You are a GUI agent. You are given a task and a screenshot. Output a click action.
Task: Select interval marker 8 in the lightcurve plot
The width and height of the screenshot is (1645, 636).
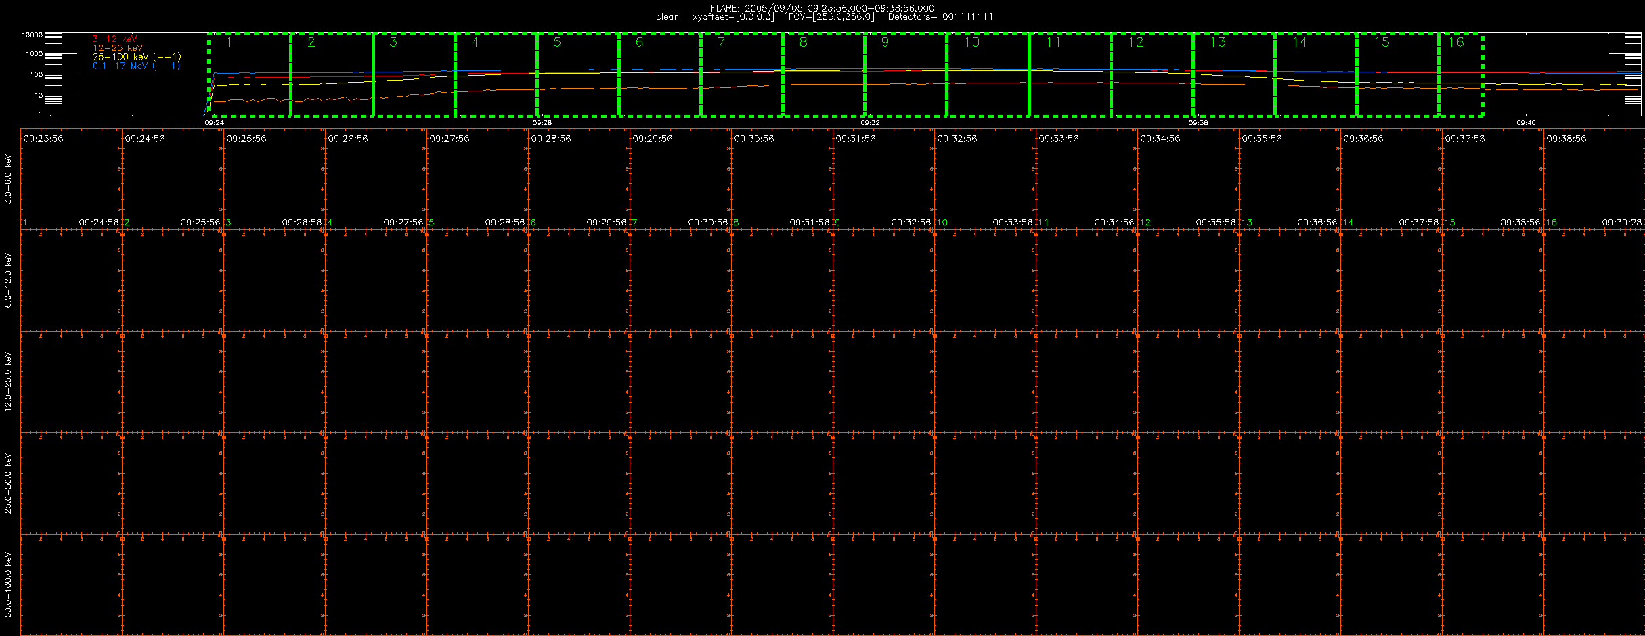tap(804, 43)
